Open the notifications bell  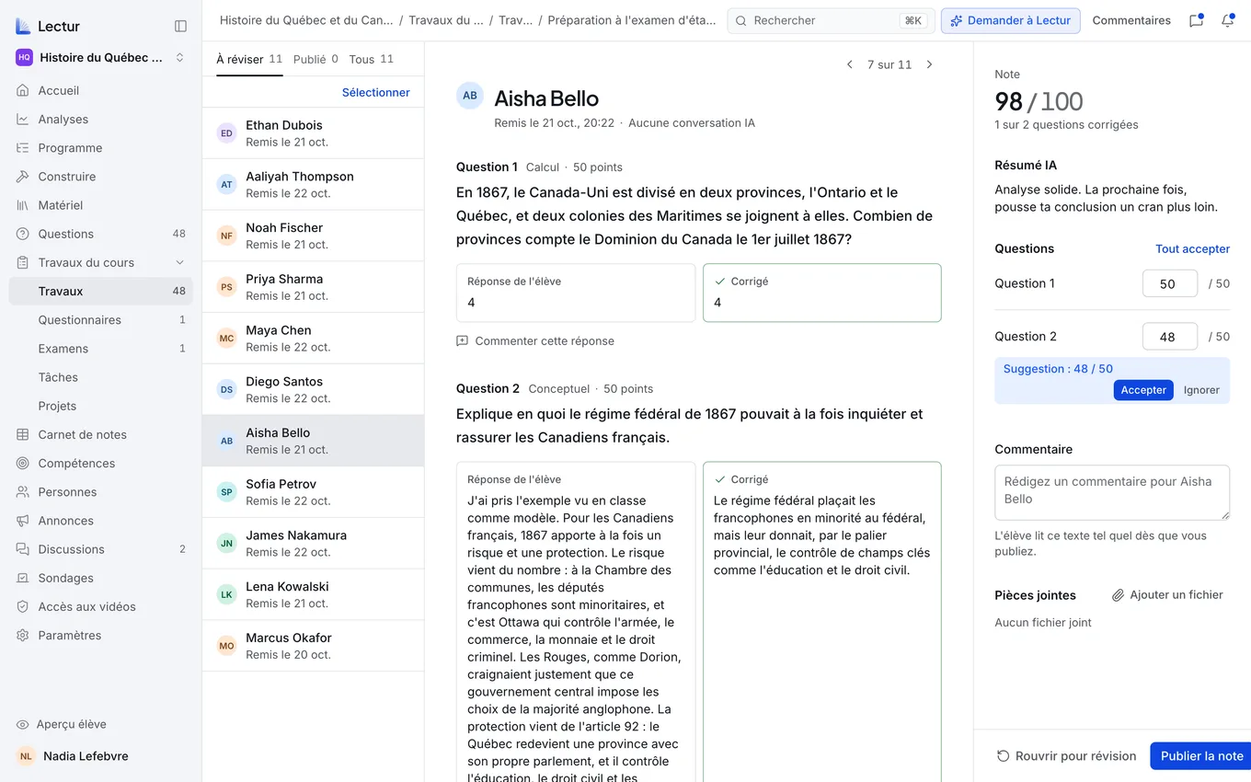[x=1227, y=20]
